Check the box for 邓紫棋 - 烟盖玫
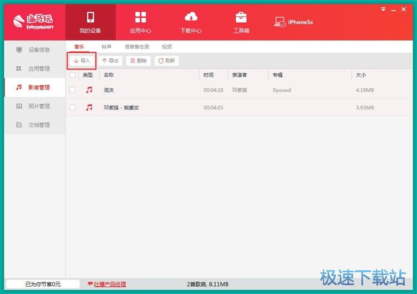Screen dimensions: 417x294 [x=72, y=107]
